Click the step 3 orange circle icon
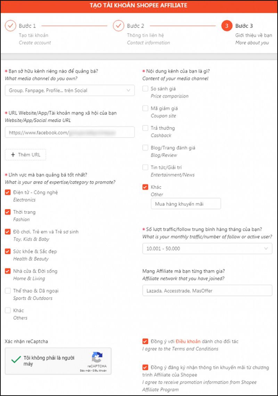278x396 pixels. 227,26
